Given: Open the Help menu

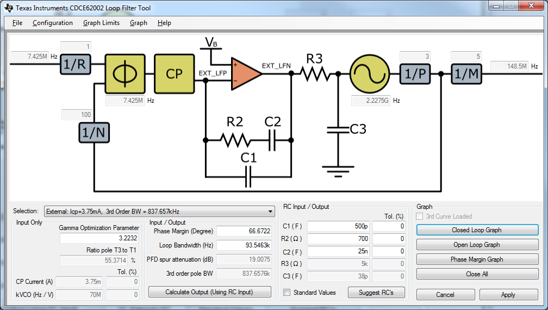Looking at the screenshot, I should pos(164,23).
